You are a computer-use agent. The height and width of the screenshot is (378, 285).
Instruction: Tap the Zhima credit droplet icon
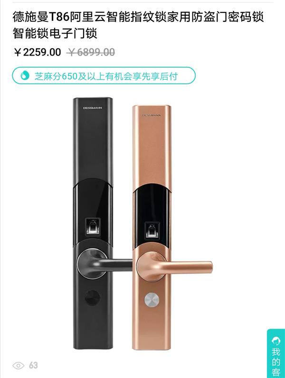[x=25, y=75]
